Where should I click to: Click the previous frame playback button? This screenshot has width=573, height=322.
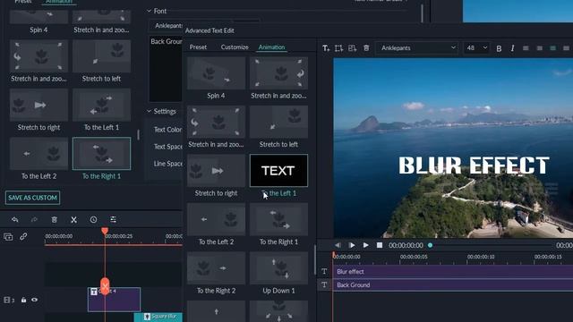[x=338, y=245]
